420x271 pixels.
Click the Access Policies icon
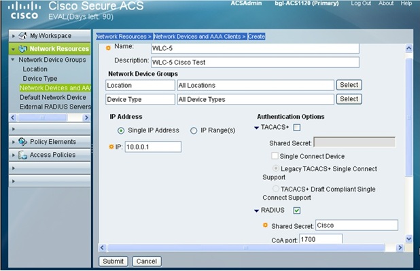point(23,155)
